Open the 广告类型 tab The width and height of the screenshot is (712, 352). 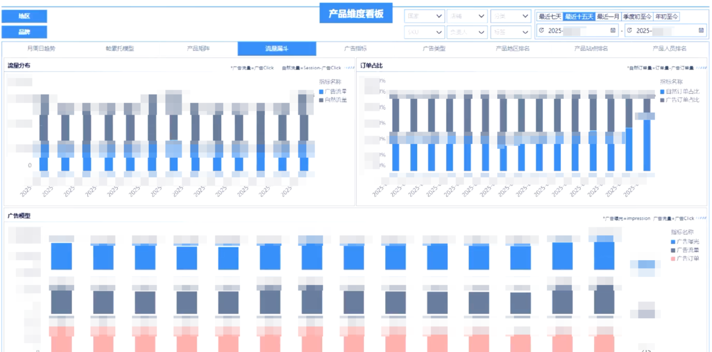(434, 49)
